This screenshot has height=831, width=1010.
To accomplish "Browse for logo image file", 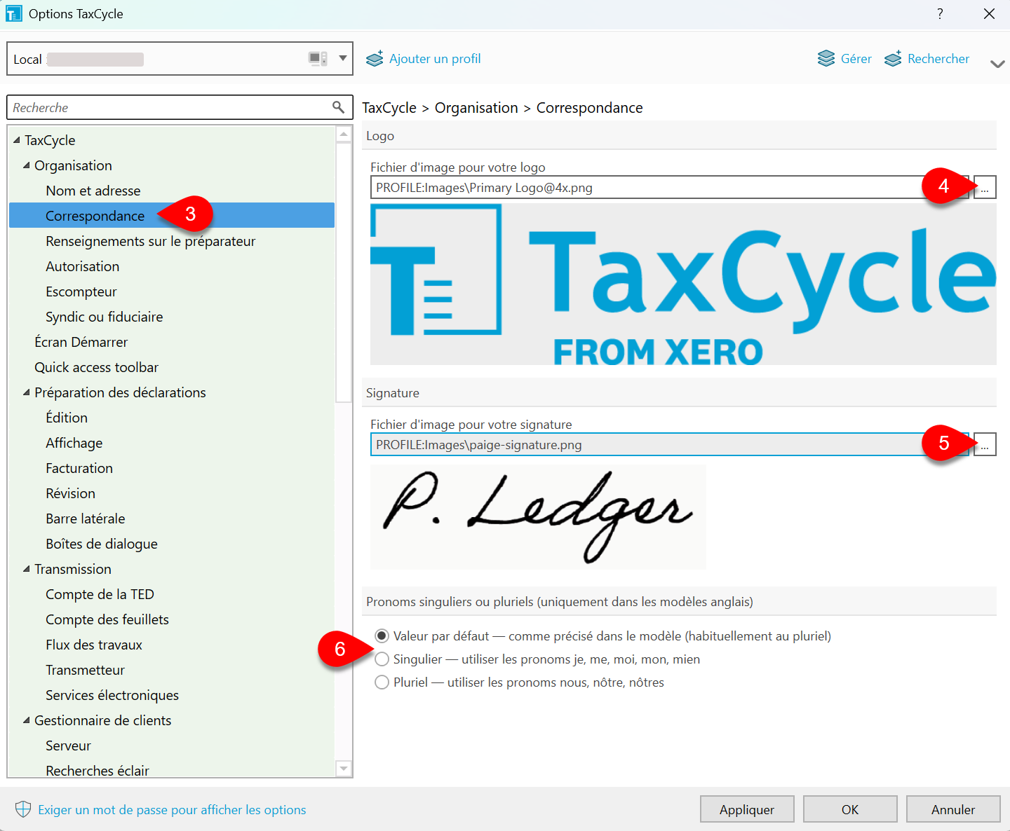I will (x=985, y=188).
